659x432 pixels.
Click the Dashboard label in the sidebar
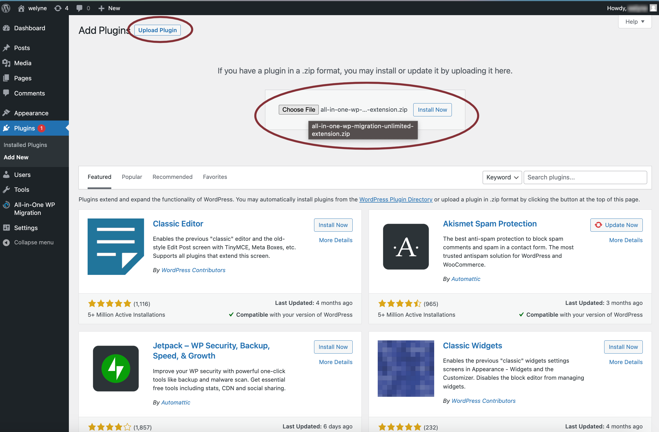[x=30, y=28]
